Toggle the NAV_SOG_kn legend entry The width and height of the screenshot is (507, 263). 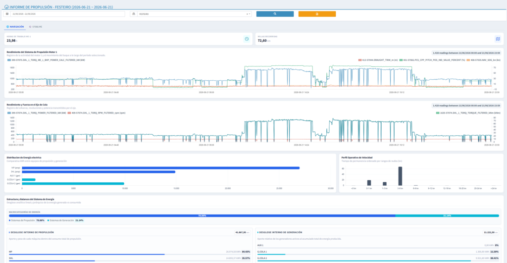click(x=483, y=60)
